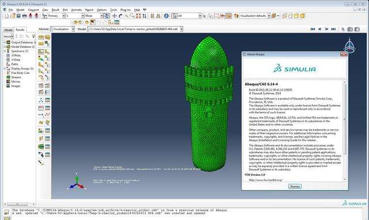Select the Rotate View tool
The width and height of the screenshot is (369, 220).
121,16
